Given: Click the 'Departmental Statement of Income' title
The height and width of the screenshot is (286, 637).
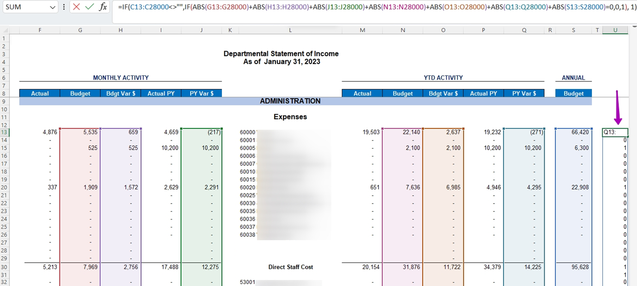Looking at the screenshot, I should click(x=281, y=54).
